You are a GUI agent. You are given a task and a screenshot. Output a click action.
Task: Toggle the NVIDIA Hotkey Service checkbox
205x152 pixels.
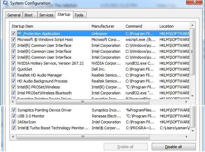[13, 63]
